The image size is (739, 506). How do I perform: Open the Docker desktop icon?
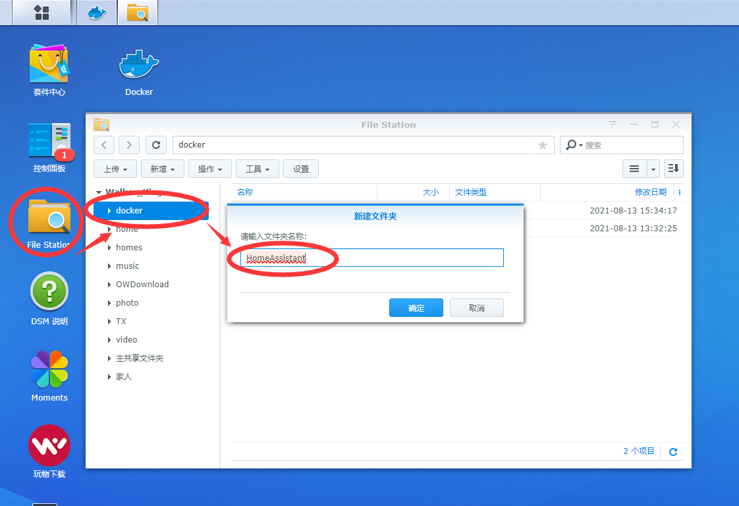[x=139, y=66]
